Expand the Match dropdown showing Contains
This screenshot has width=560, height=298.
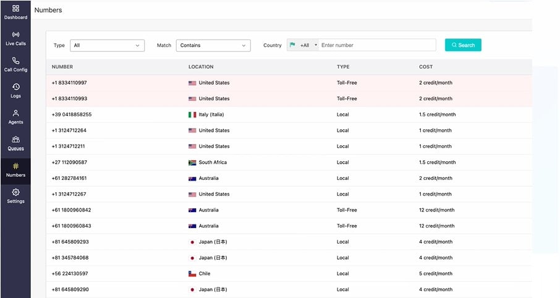click(x=213, y=45)
